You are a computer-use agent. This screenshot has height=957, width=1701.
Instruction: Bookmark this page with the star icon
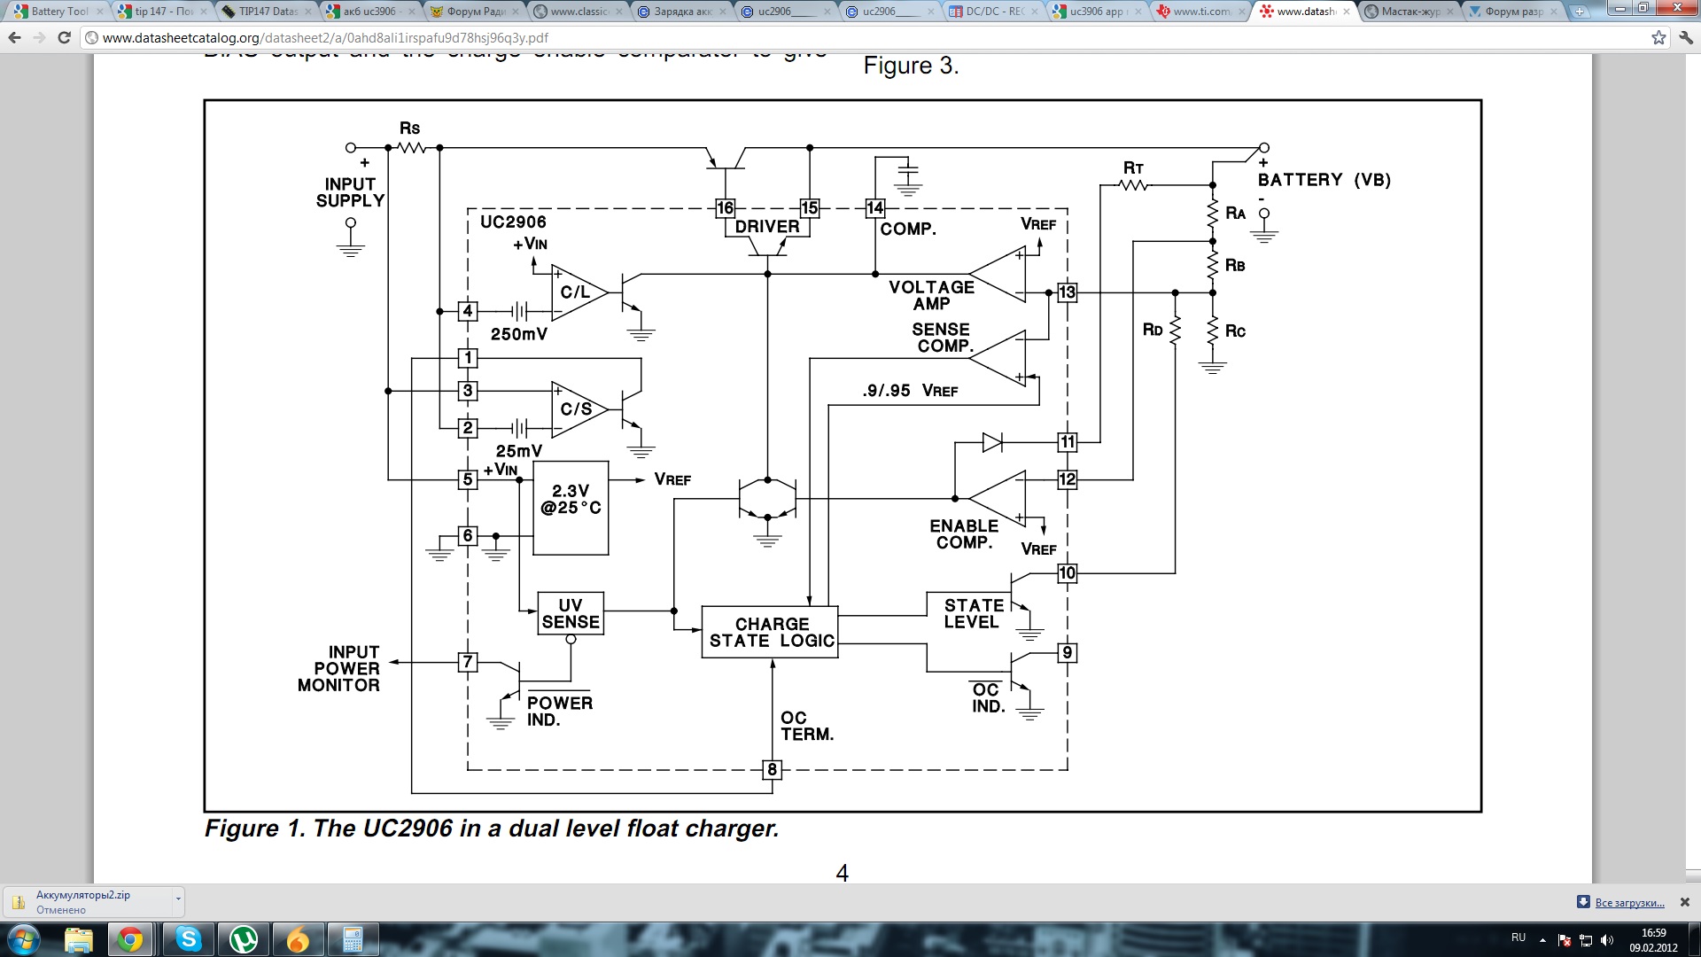tap(1658, 38)
